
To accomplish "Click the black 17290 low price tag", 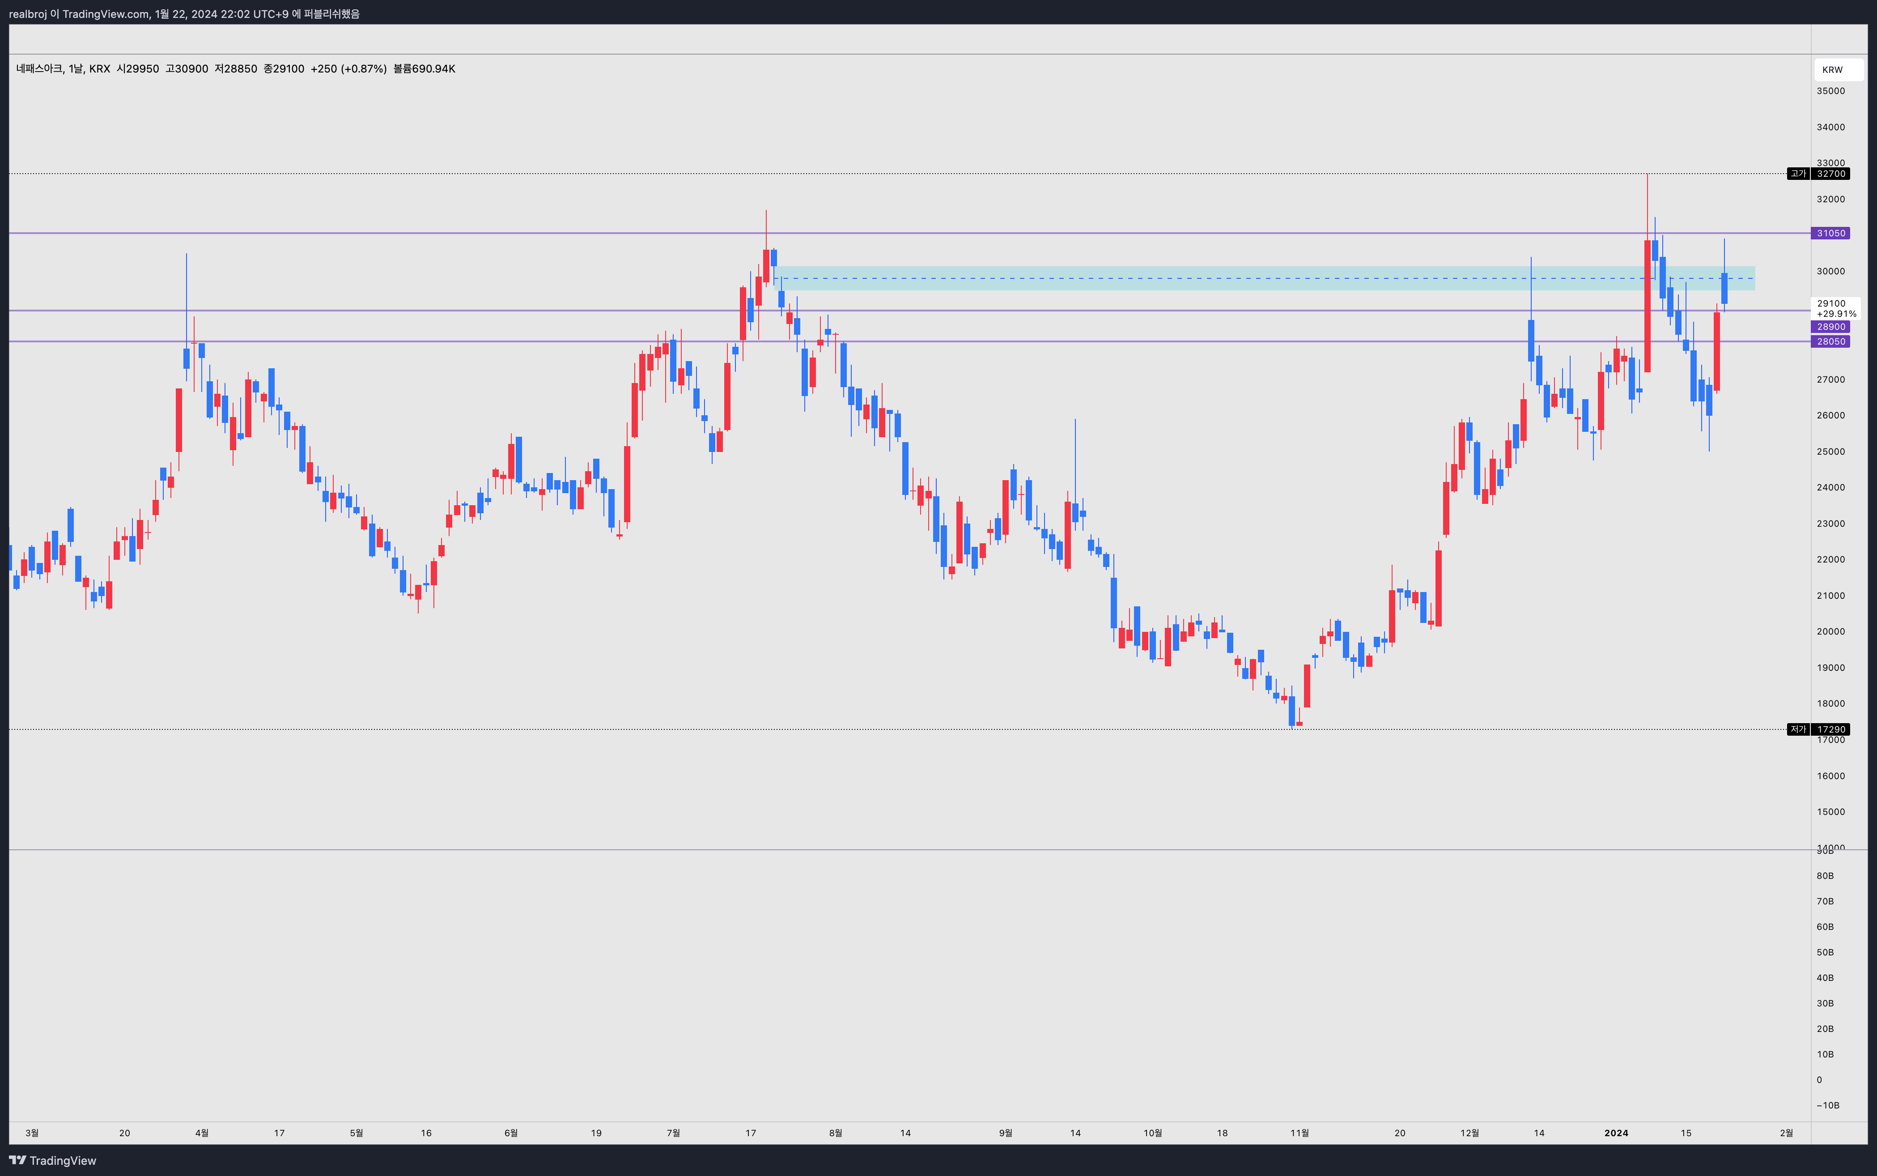I will [1830, 729].
